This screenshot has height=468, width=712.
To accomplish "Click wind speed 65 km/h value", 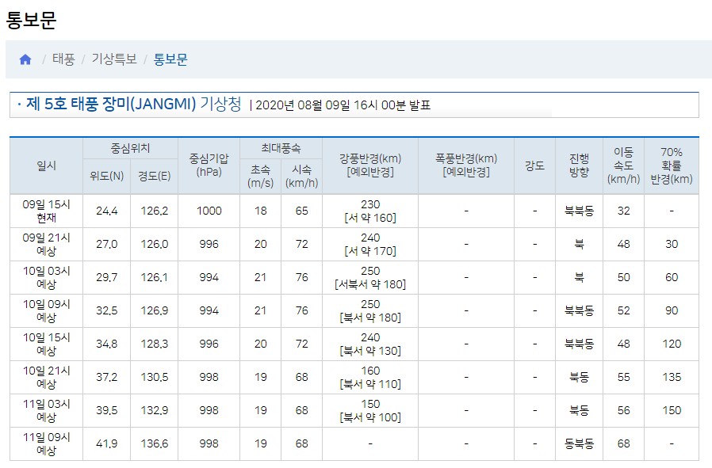I will (302, 211).
